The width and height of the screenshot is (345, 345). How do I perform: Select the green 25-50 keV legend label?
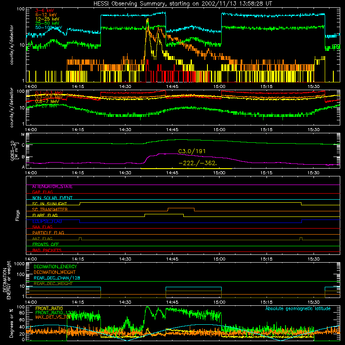pyautogui.click(x=47, y=23)
